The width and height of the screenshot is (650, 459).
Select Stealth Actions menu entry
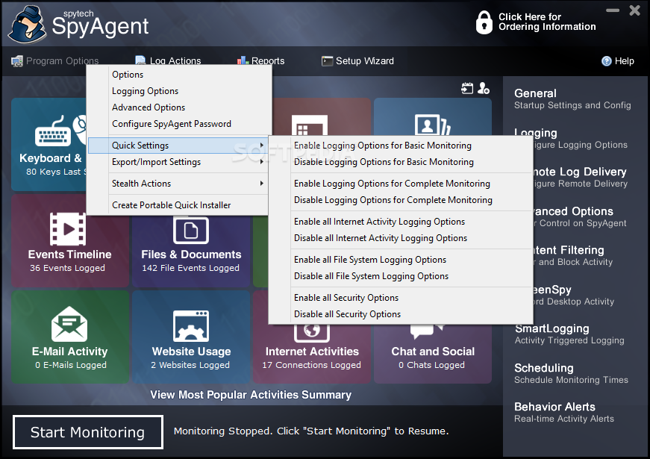178,184
